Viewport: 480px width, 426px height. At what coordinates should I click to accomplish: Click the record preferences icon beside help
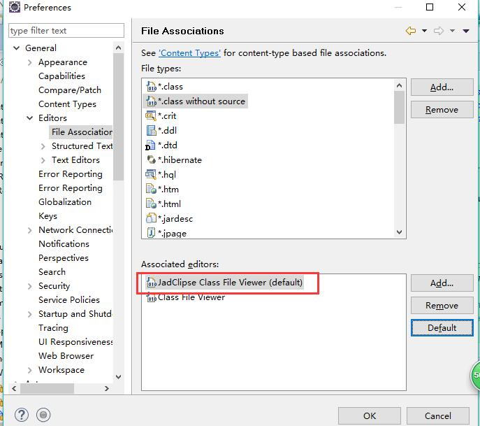(x=43, y=415)
